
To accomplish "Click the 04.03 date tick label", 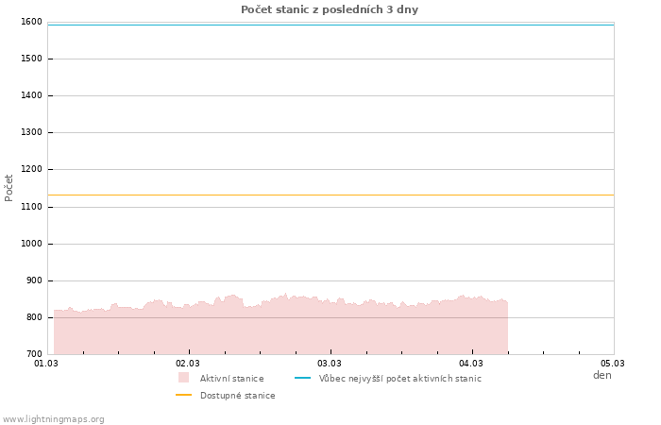I will click(471, 363).
